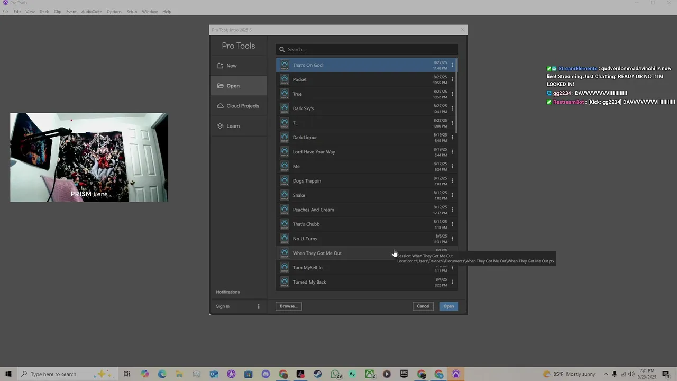Open Discord from the taskbar
Image resolution: width=677 pixels, height=381 pixels.
point(266,374)
